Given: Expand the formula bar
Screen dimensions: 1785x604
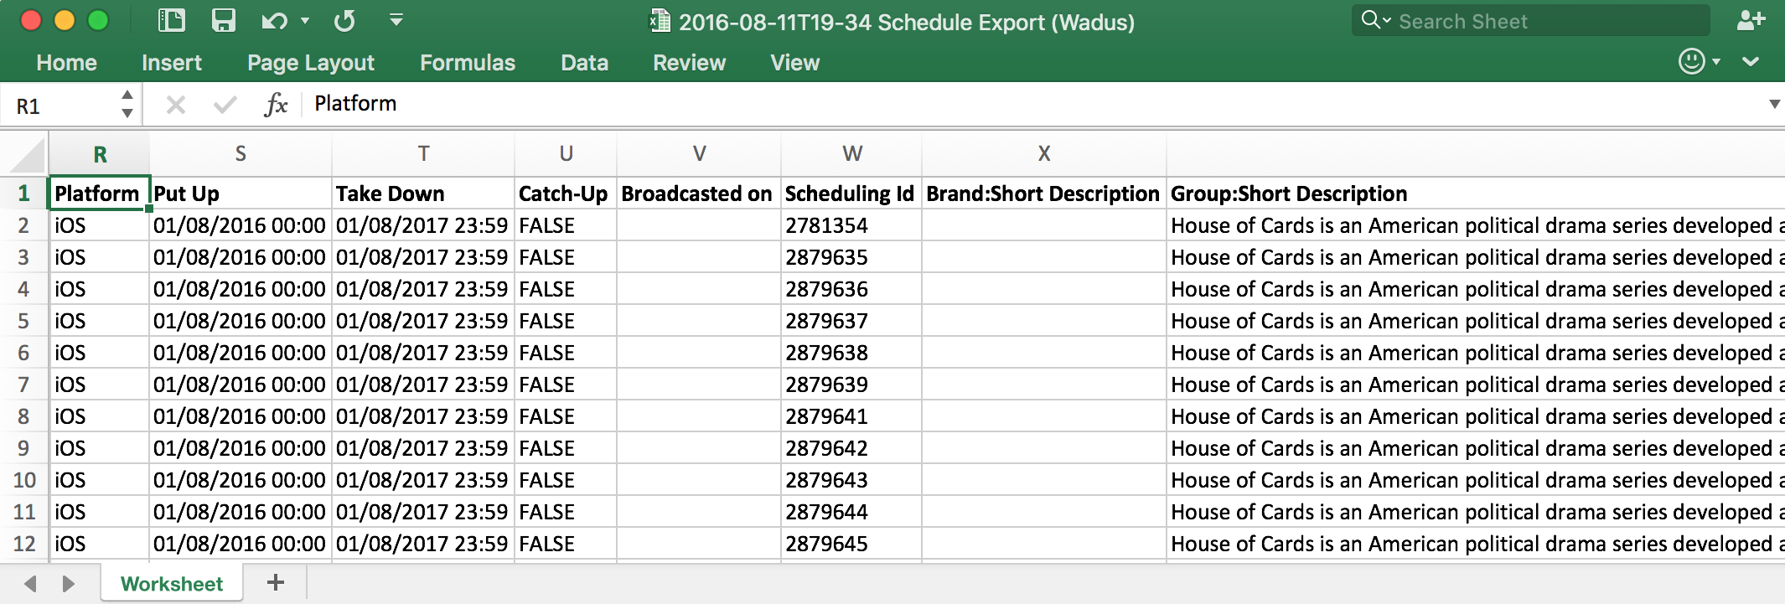Looking at the screenshot, I should (1773, 105).
